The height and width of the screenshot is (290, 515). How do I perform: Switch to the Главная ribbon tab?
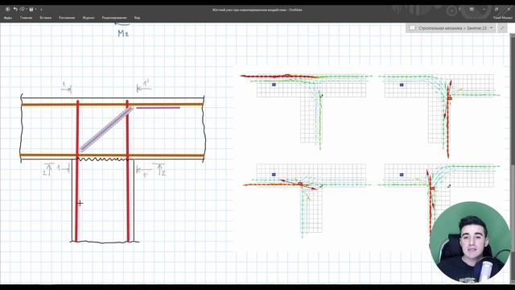[27, 18]
